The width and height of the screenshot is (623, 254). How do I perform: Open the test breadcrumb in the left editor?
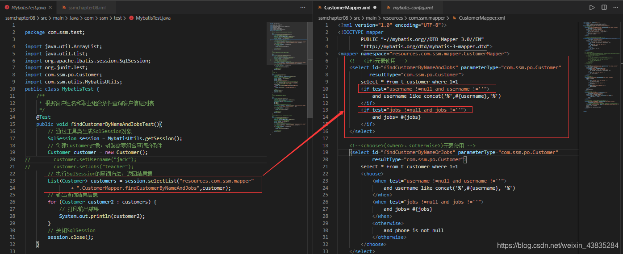coord(118,18)
